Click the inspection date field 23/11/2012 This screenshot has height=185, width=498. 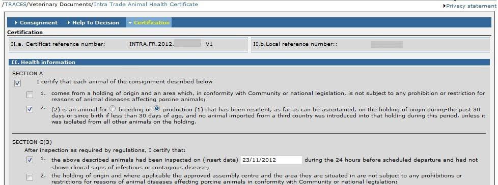click(x=271, y=160)
